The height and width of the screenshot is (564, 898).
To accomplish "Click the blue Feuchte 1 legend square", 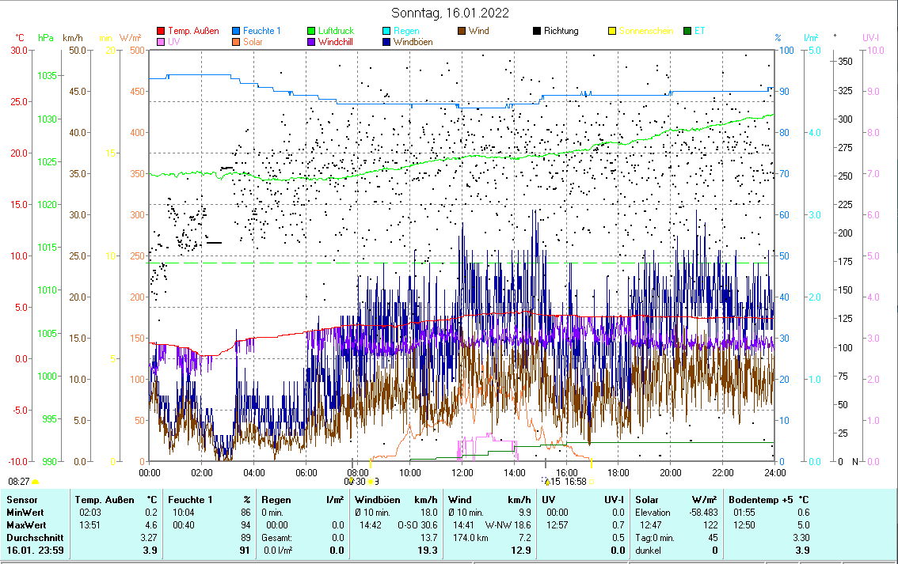I will tap(237, 32).
